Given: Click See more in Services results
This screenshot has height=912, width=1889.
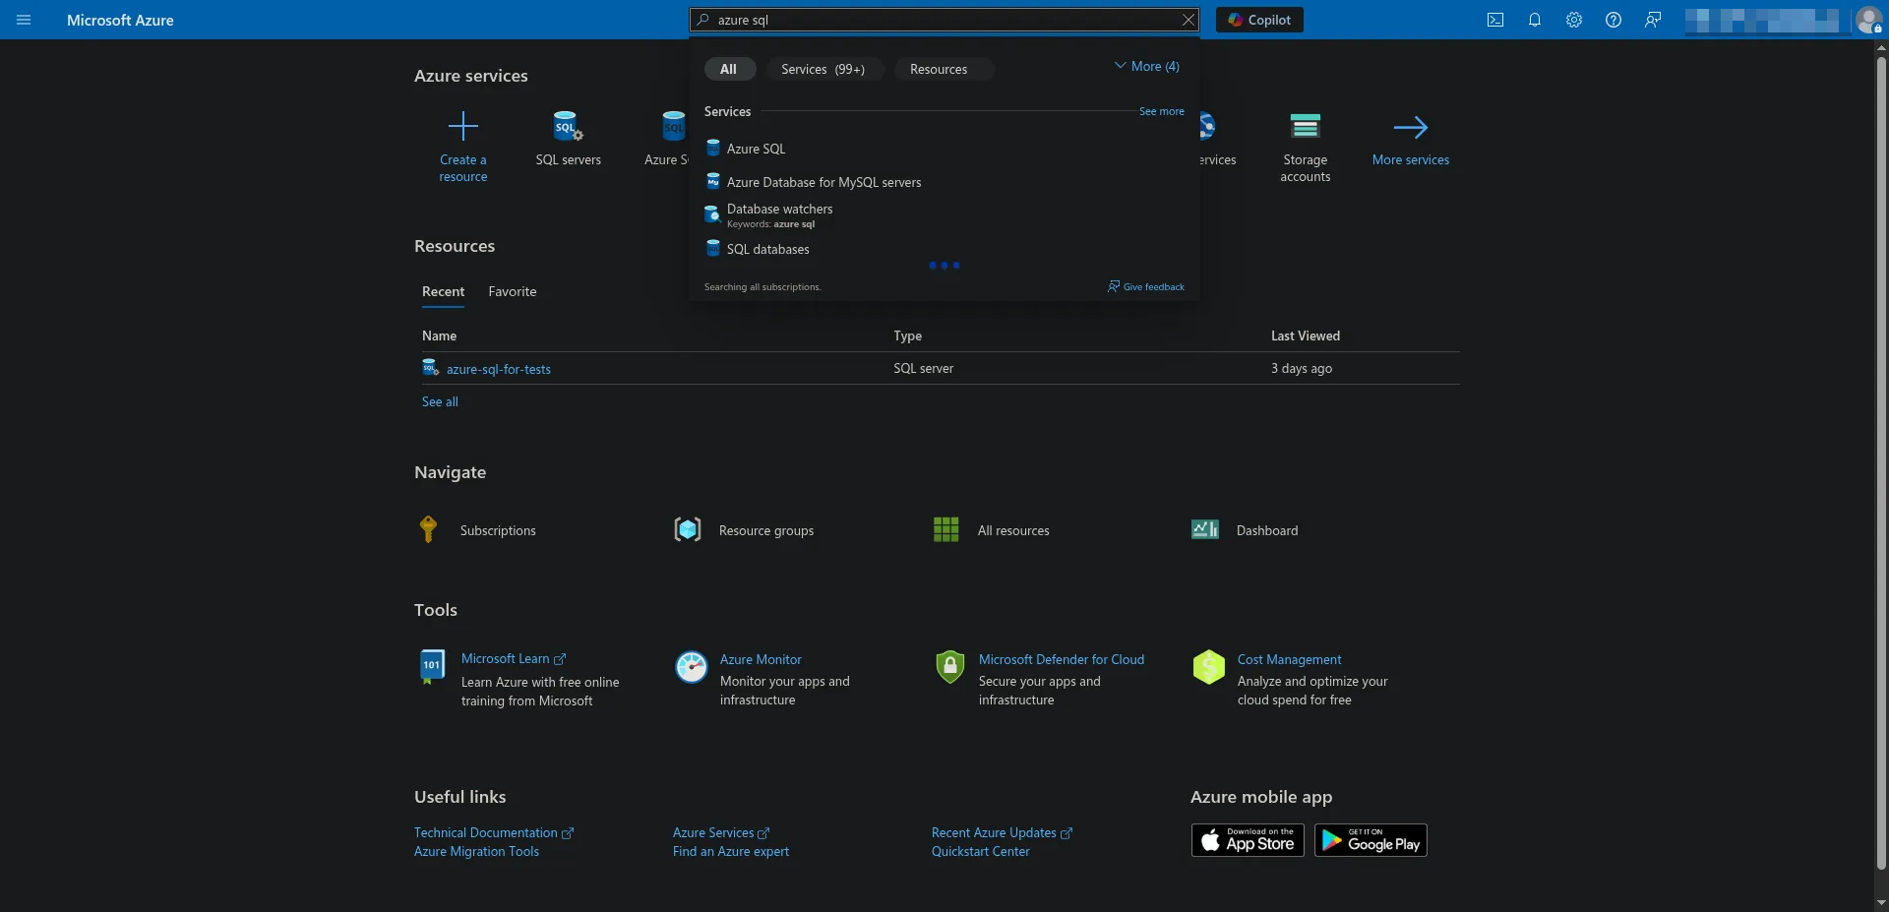Looking at the screenshot, I should (1162, 111).
